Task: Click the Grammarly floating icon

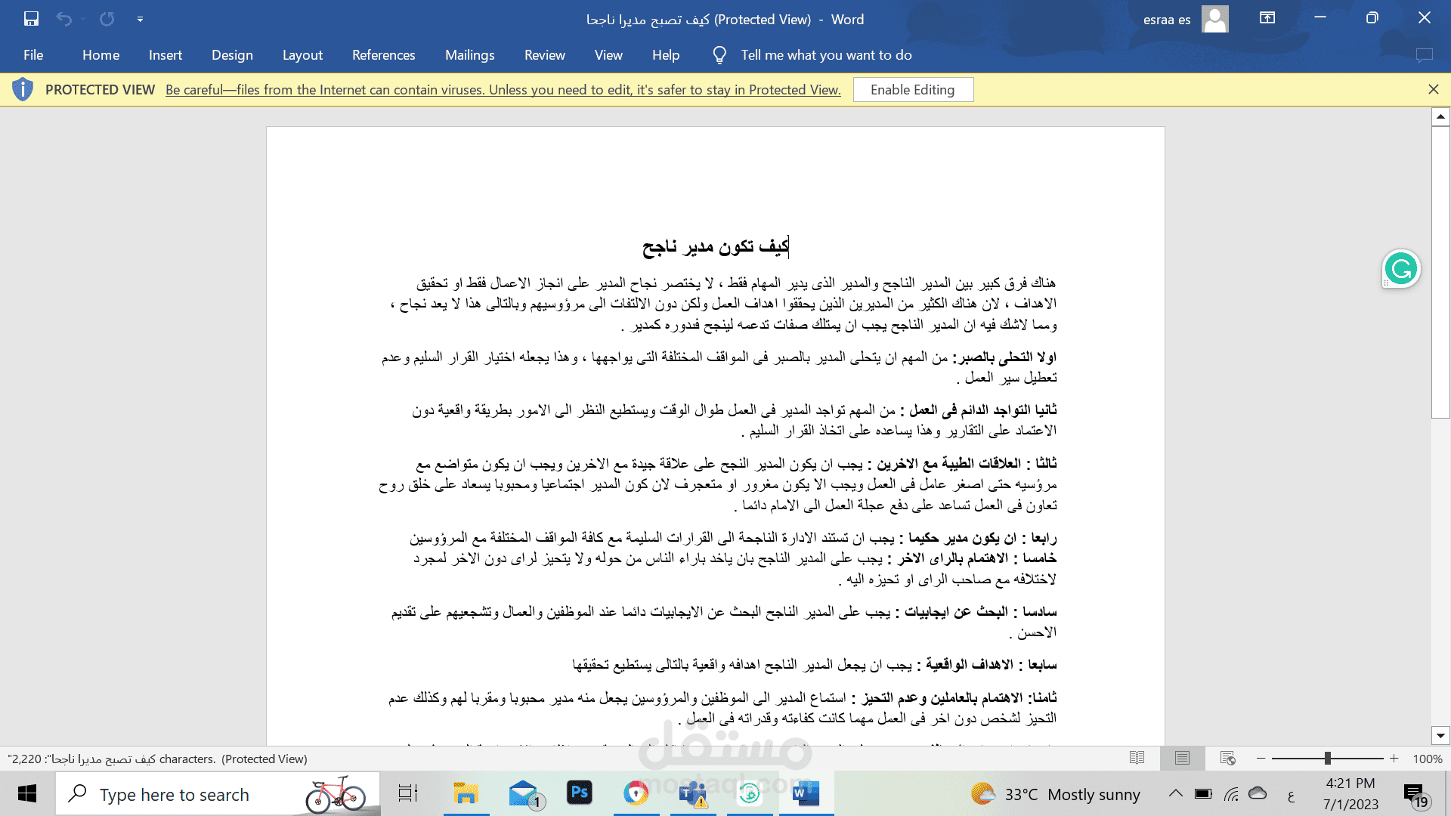Action: (1401, 269)
